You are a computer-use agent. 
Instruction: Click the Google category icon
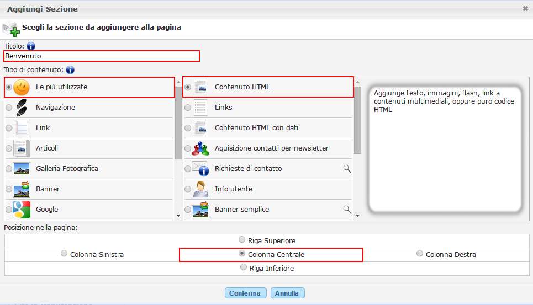coord(22,210)
